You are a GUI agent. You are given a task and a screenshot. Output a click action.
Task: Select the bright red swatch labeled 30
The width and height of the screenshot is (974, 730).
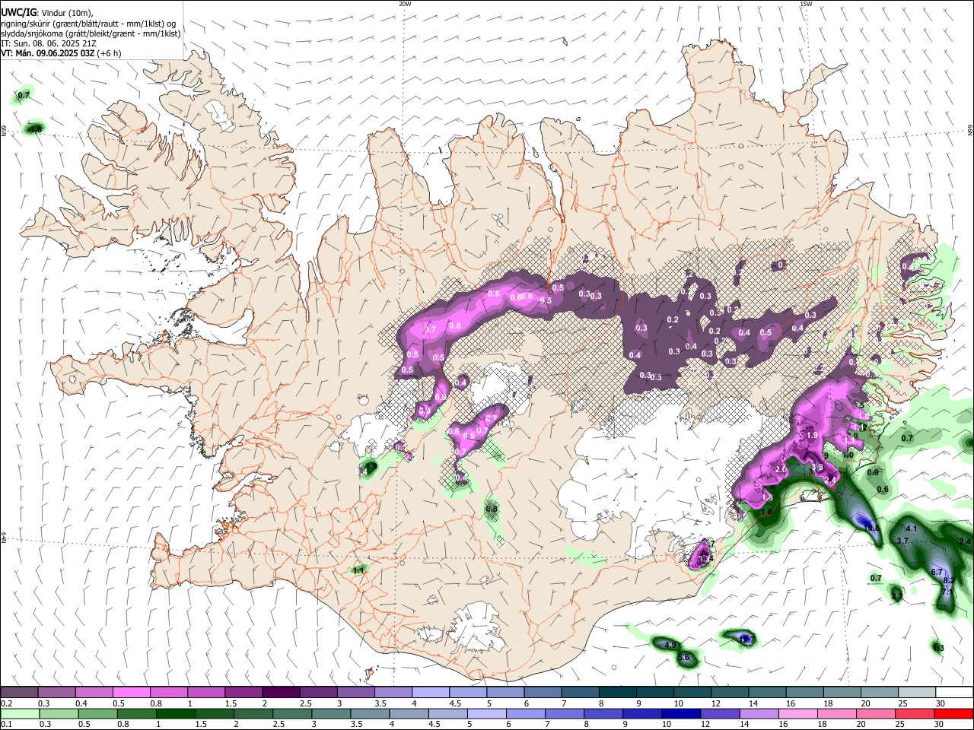click(953, 713)
